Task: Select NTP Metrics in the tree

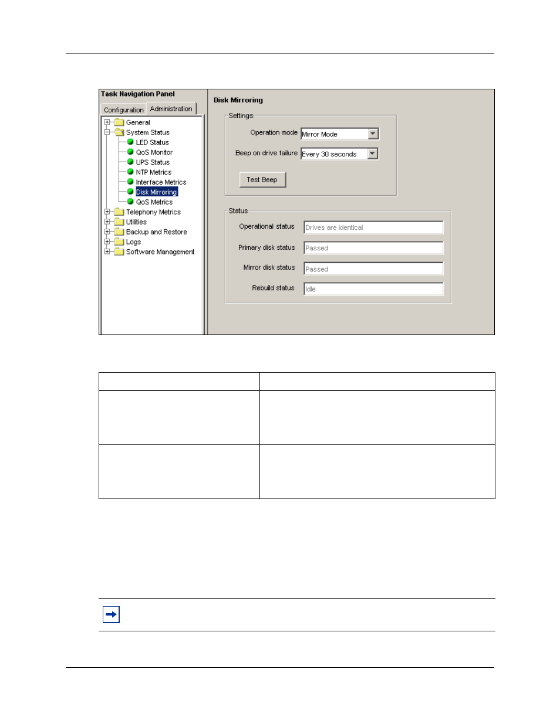Action: (154, 172)
